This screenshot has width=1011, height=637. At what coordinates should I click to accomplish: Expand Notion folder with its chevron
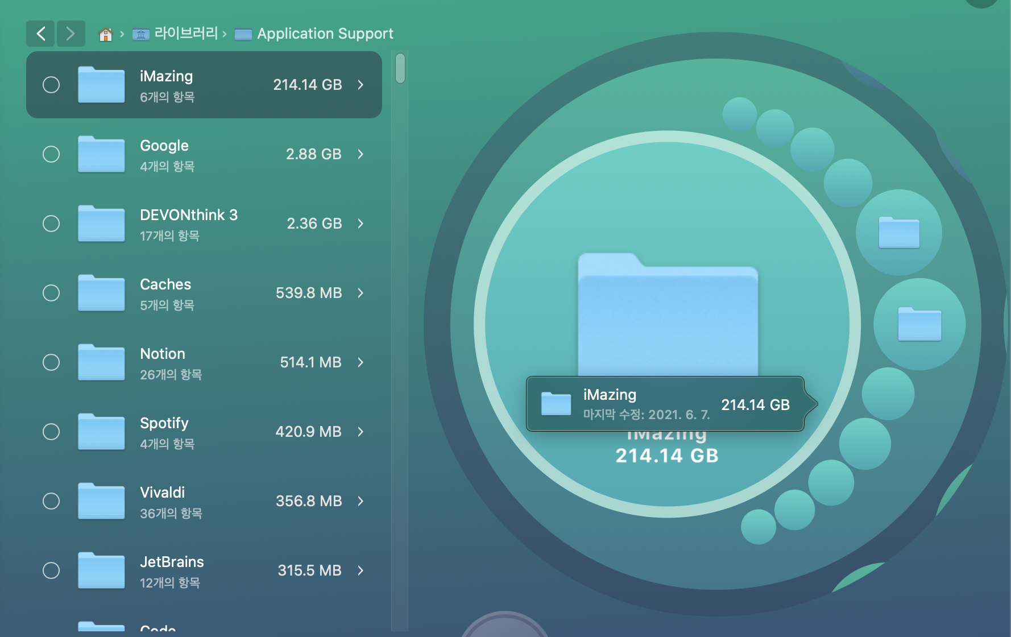click(361, 362)
